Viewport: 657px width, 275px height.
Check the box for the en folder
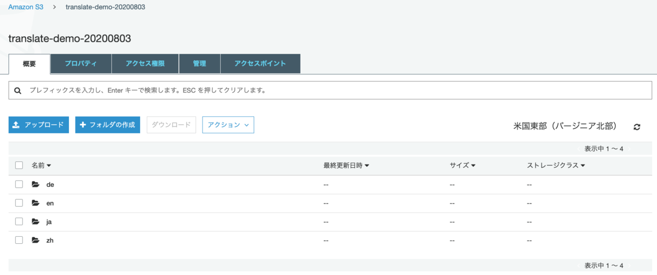(x=19, y=203)
